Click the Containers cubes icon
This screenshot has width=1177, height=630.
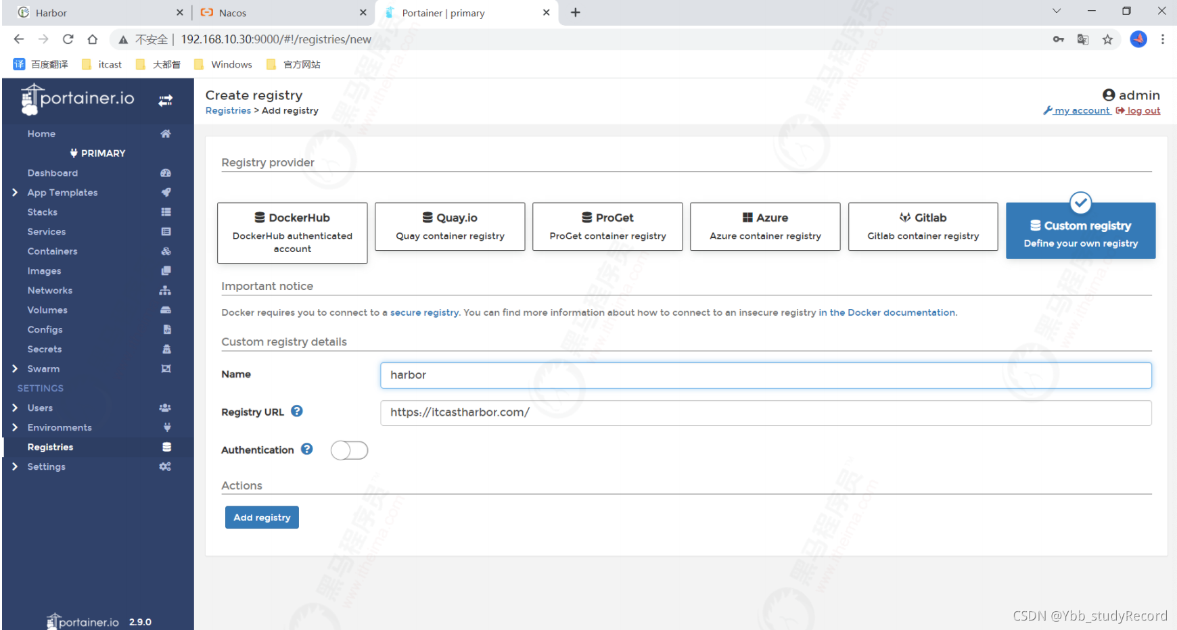166,251
